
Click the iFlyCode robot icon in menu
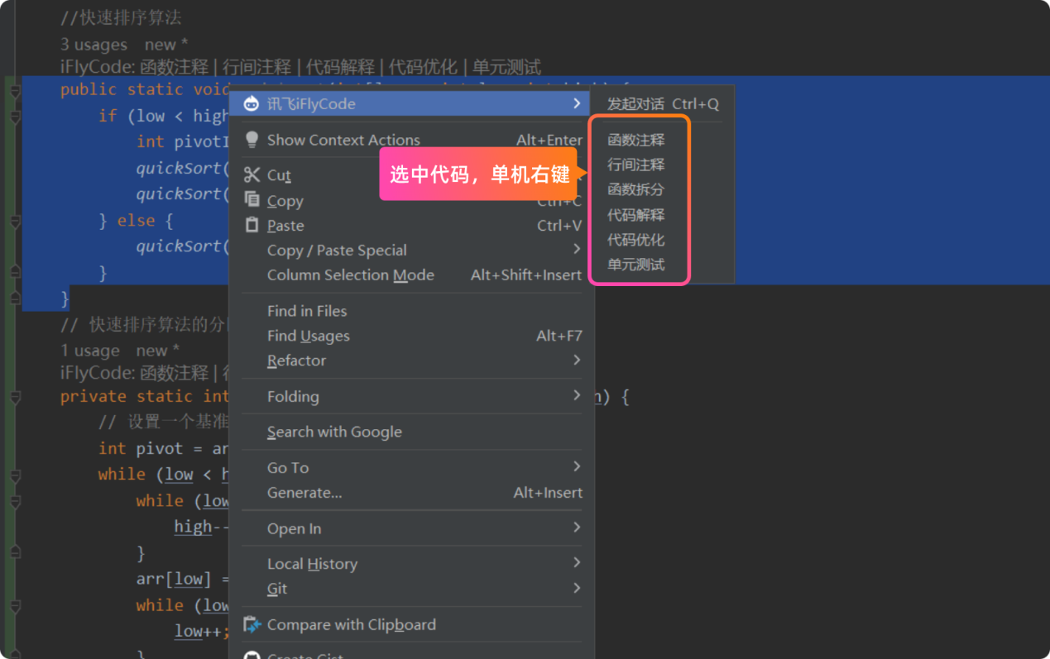click(x=252, y=103)
